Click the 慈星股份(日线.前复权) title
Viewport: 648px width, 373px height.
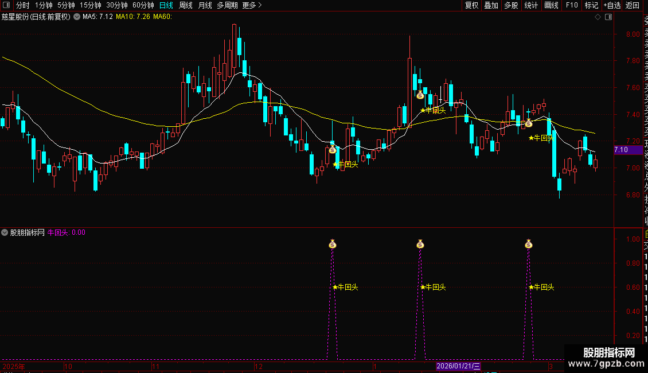coord(36,17)
